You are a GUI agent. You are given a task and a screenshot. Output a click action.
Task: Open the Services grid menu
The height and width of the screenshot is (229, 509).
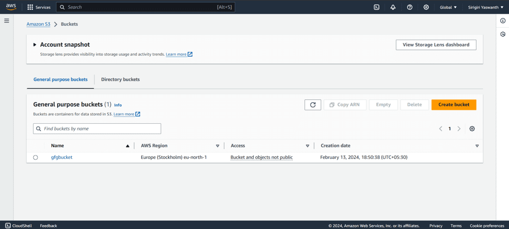(30, 7)
